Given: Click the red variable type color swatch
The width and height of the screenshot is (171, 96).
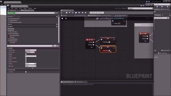Looking at the screenshot, I should click(36, 52).
